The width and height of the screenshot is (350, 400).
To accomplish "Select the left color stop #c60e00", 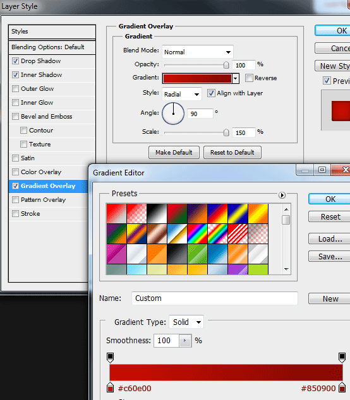I will (x=110, y=387).
